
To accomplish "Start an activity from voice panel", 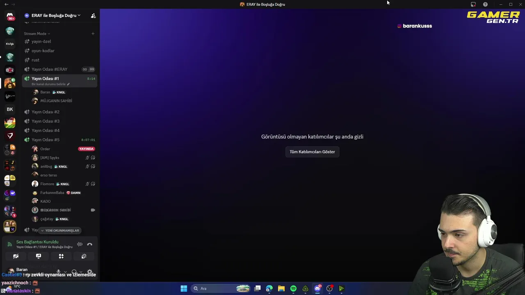I will click(61, 256).
